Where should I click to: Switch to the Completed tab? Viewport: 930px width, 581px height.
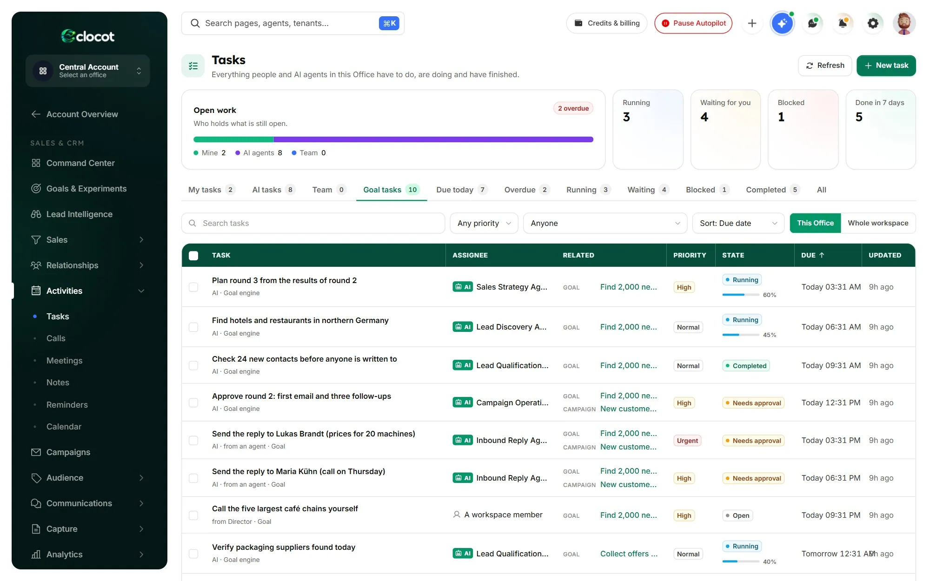click(772, 190)
